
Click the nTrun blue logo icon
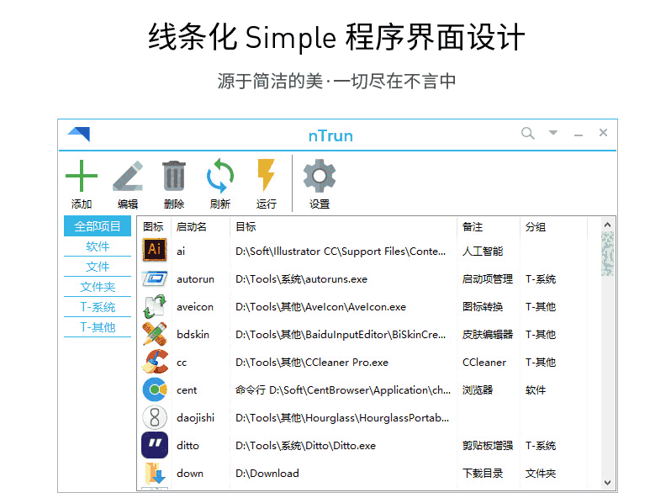(x=79, y=134)
